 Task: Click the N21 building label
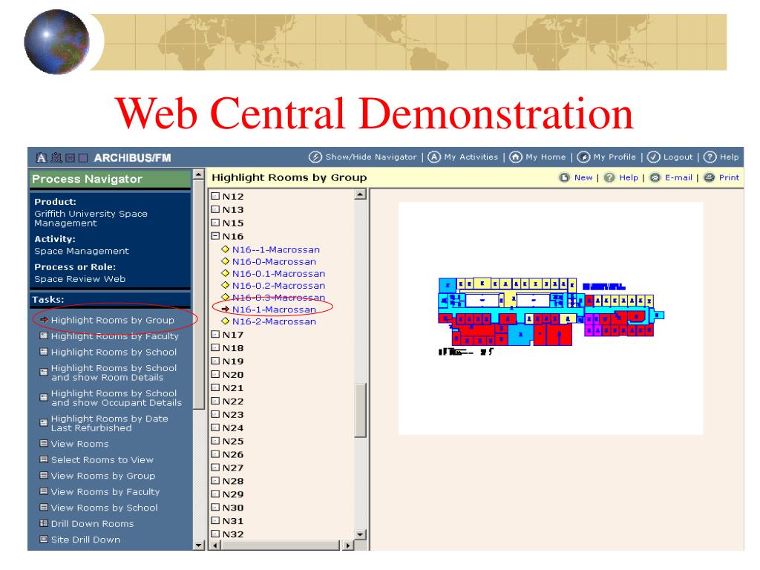click(233, 387)
